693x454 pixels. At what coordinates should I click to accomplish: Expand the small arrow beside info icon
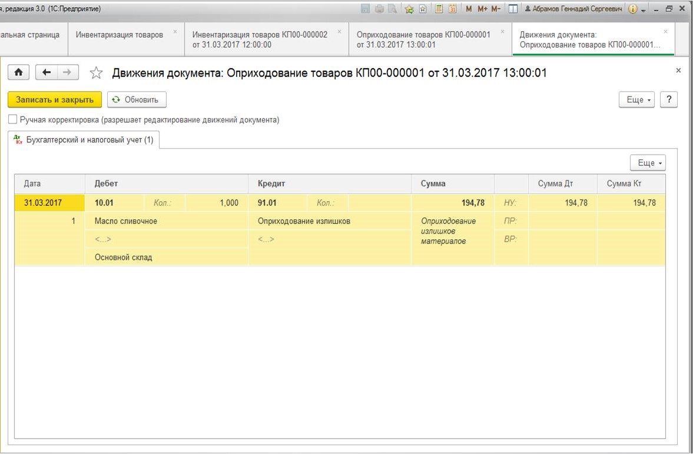pos(644,10)
